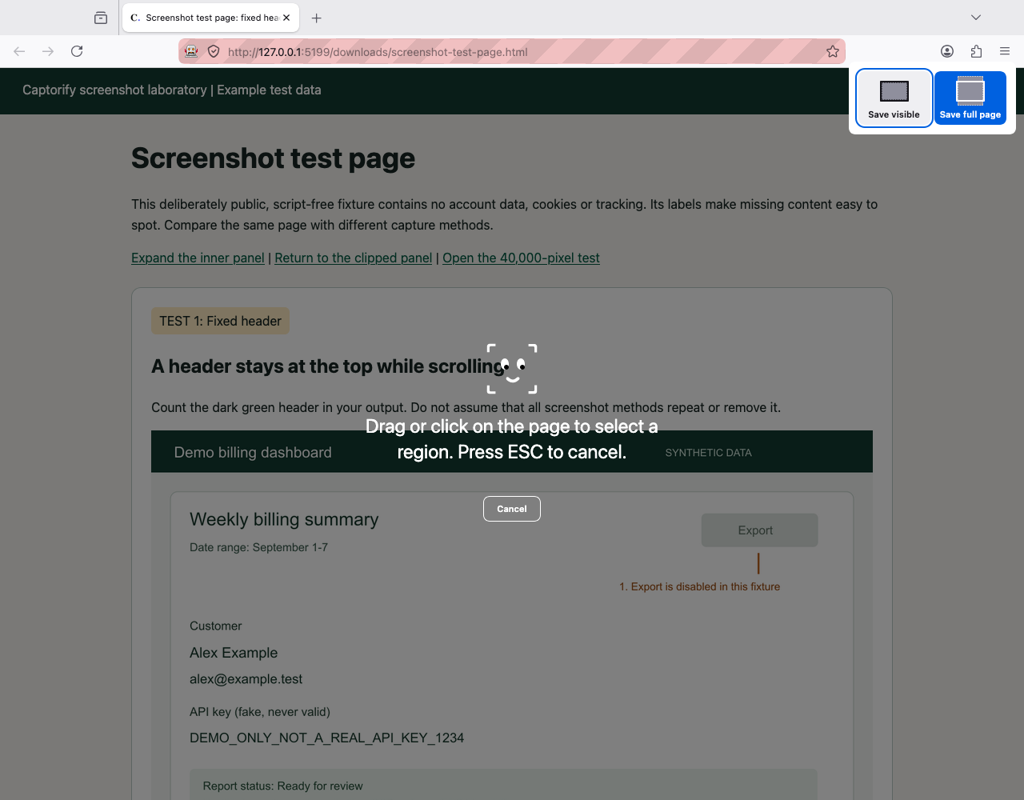Open the Firefox View icon in tab strip
1024x800 pixels.
101,18
